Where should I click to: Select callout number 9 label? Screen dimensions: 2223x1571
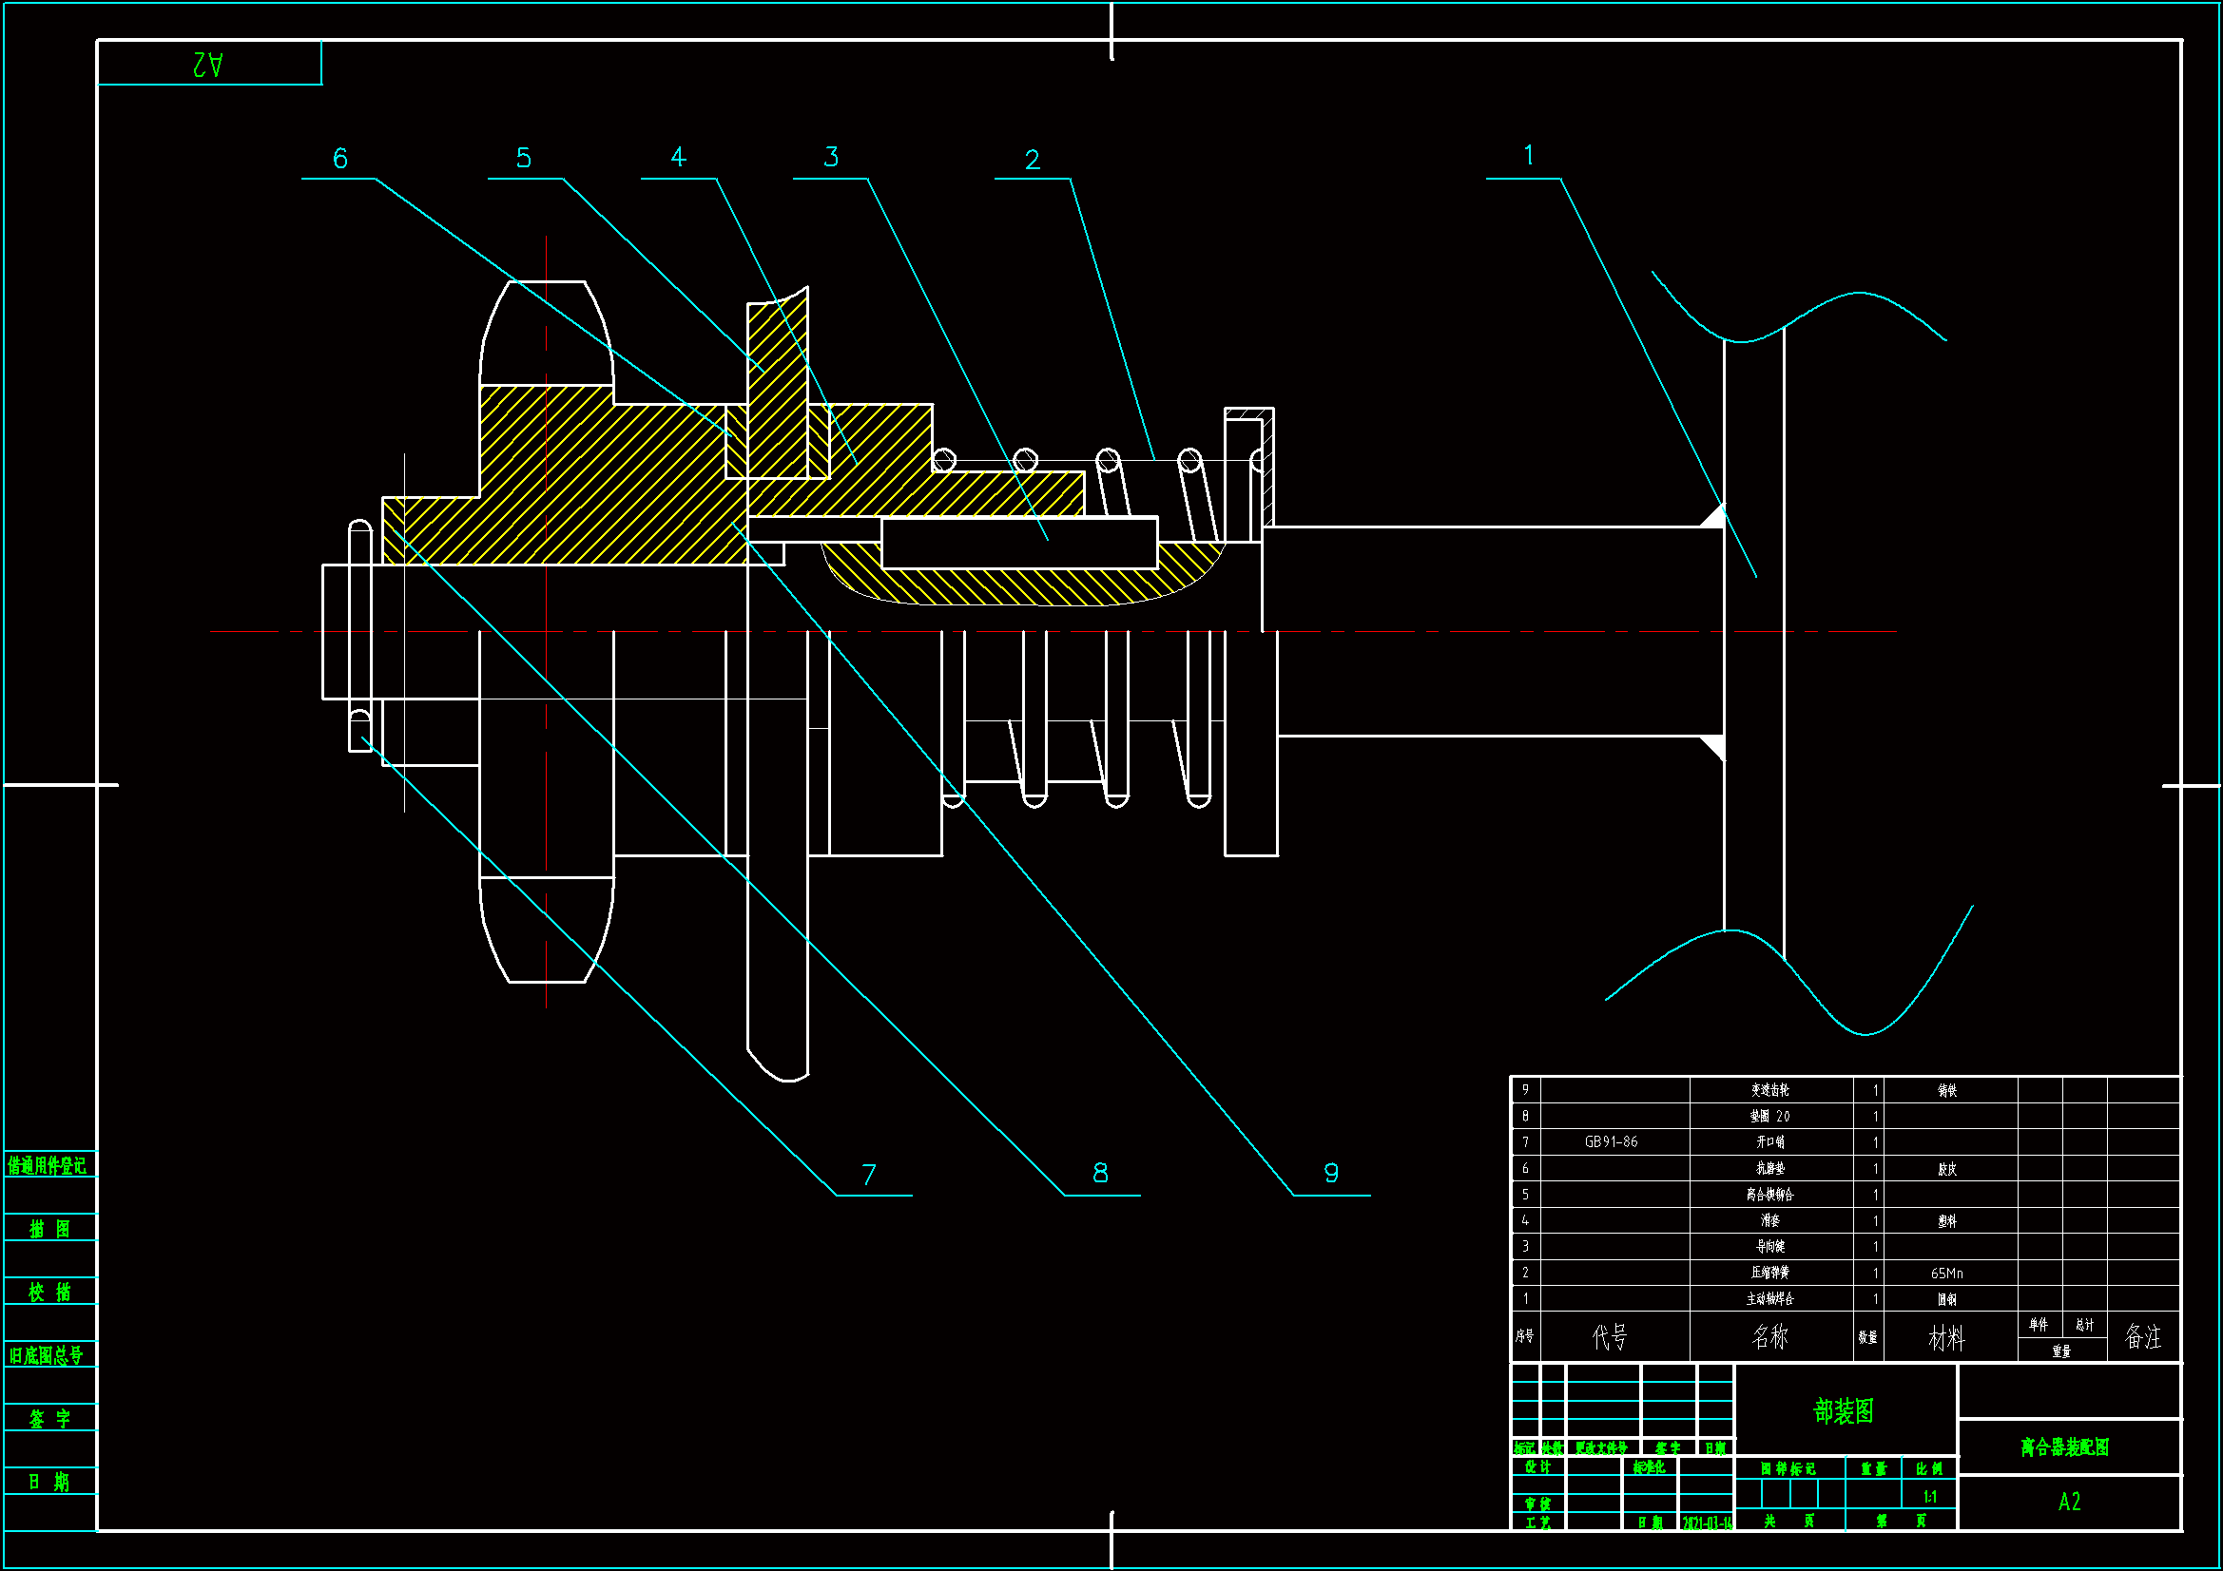(x=1331, y=1173)
